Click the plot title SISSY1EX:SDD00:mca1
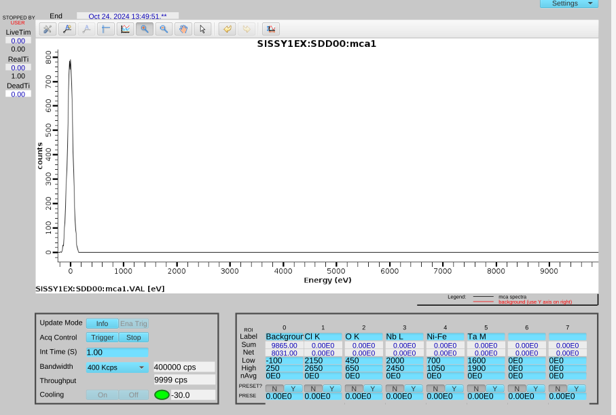616x415 pixels. click(316, 43)
